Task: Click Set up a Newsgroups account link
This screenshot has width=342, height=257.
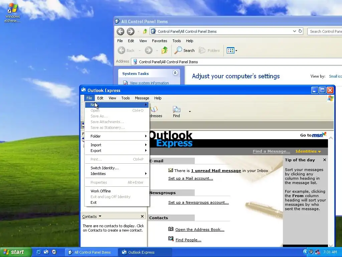Action: click(x=198, y=202)
